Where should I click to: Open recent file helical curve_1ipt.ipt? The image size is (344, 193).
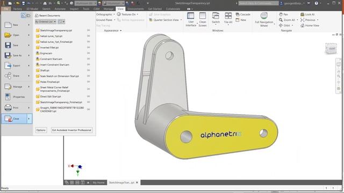pyautogui.click(x=51, y=36)
